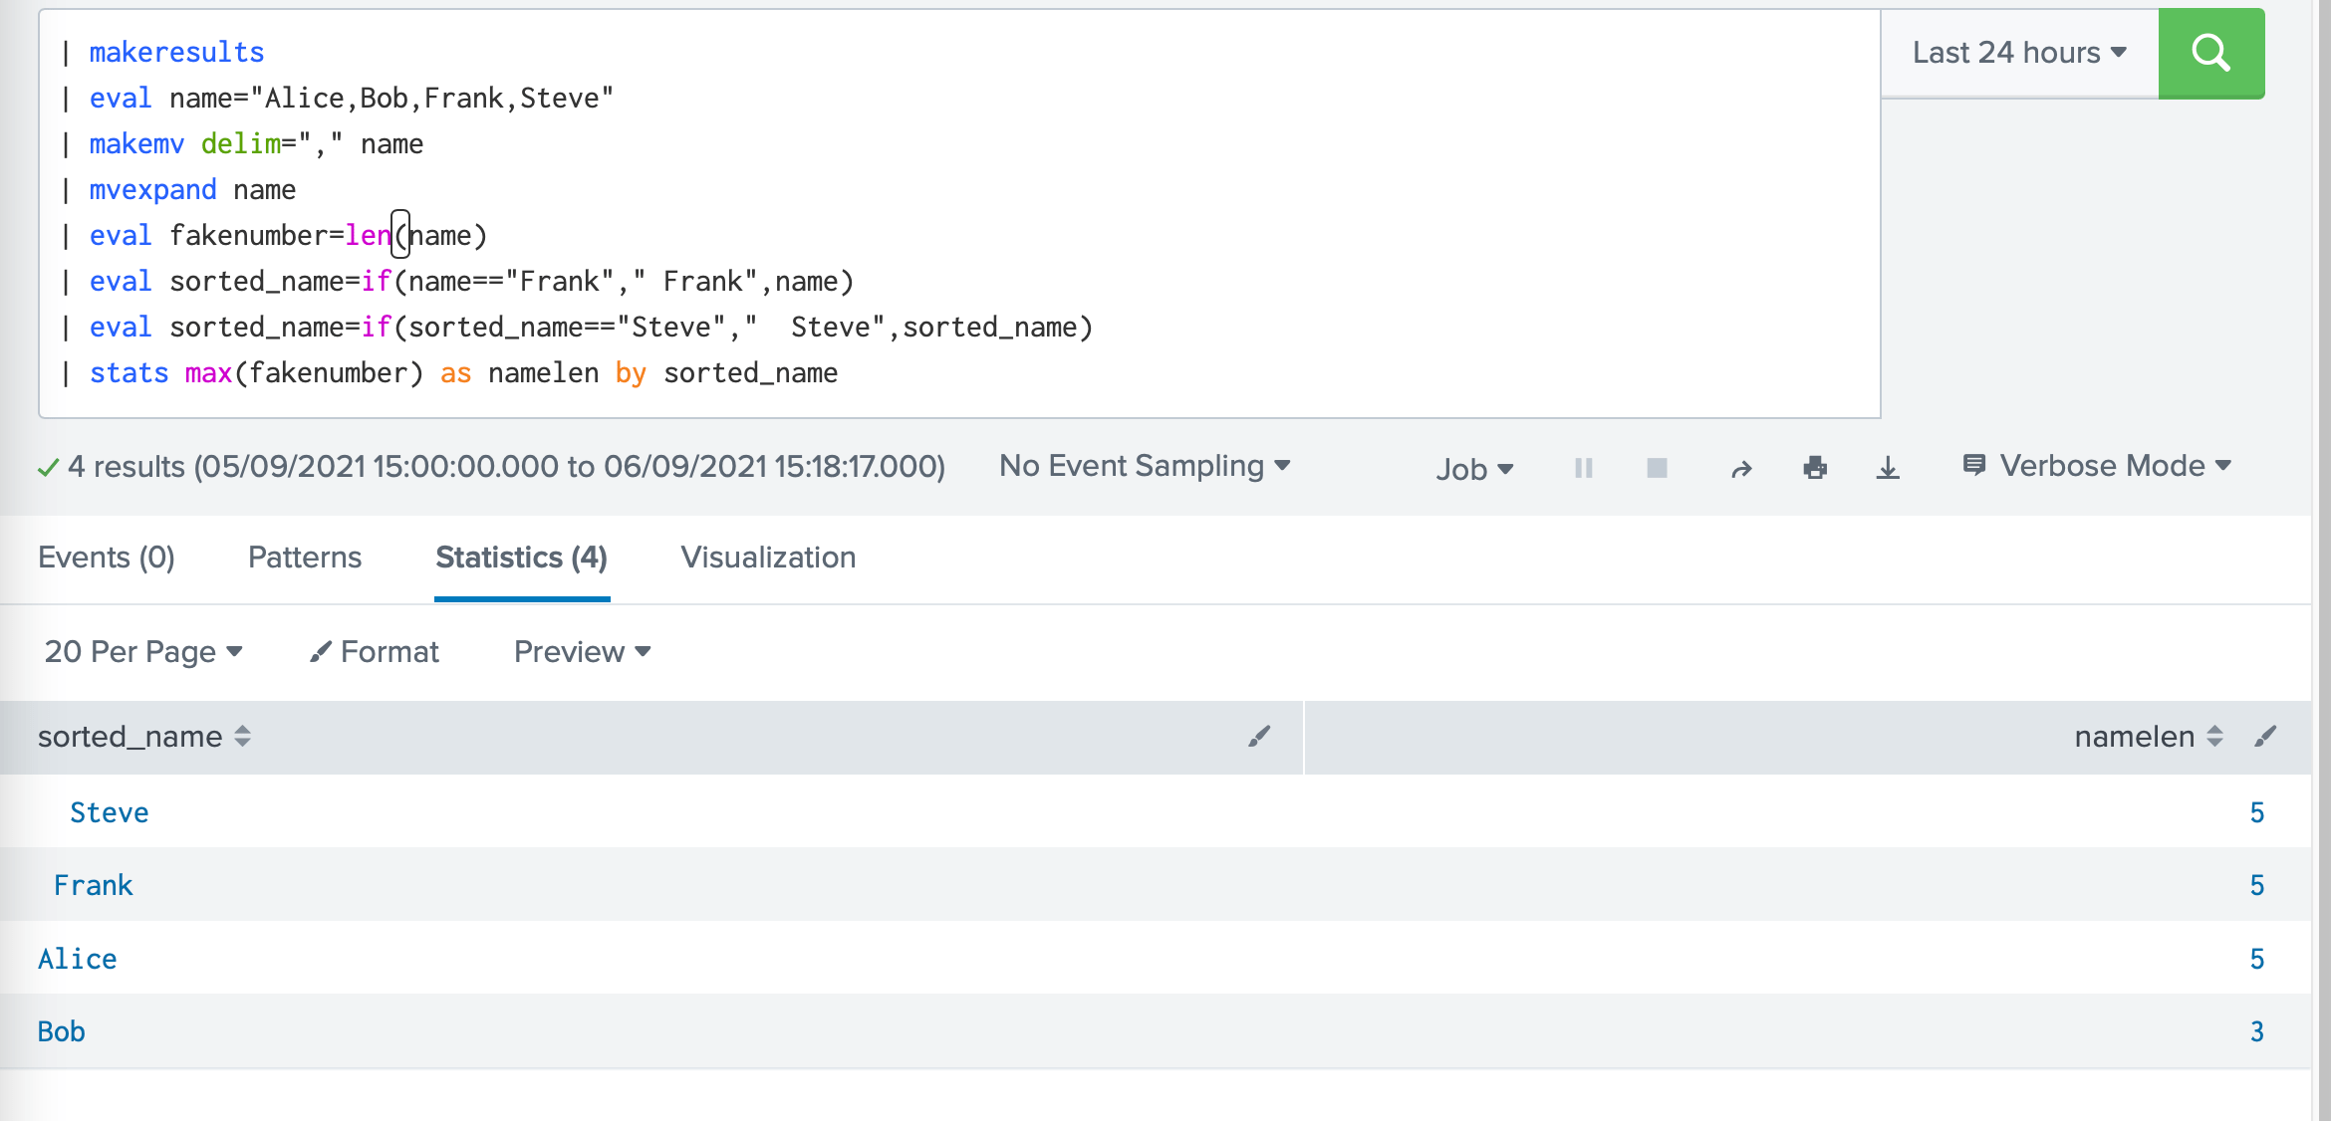Click the green search magnifier button
Image resolution: width=2331 pixels, height=1121 pixels.
tap(2210, 53)
